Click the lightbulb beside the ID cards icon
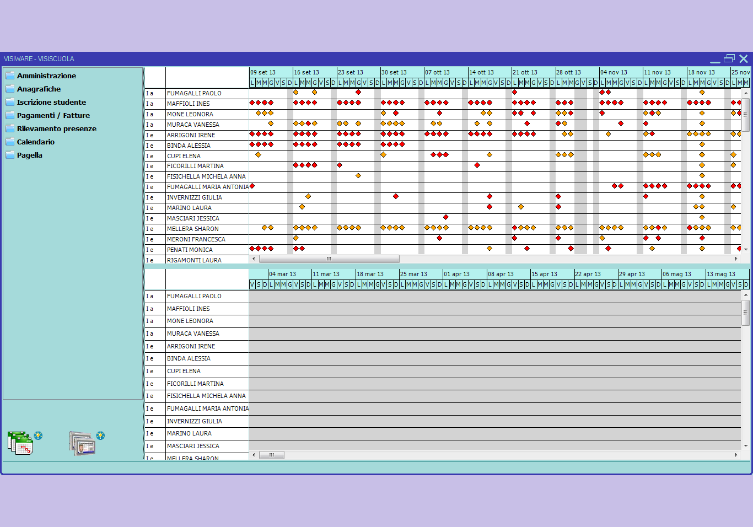753x527 pixels. click(x=100, y=435)
